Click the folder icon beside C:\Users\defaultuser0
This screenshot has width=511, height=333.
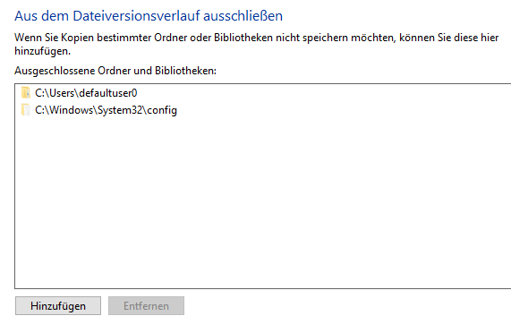tap(25, 93)
